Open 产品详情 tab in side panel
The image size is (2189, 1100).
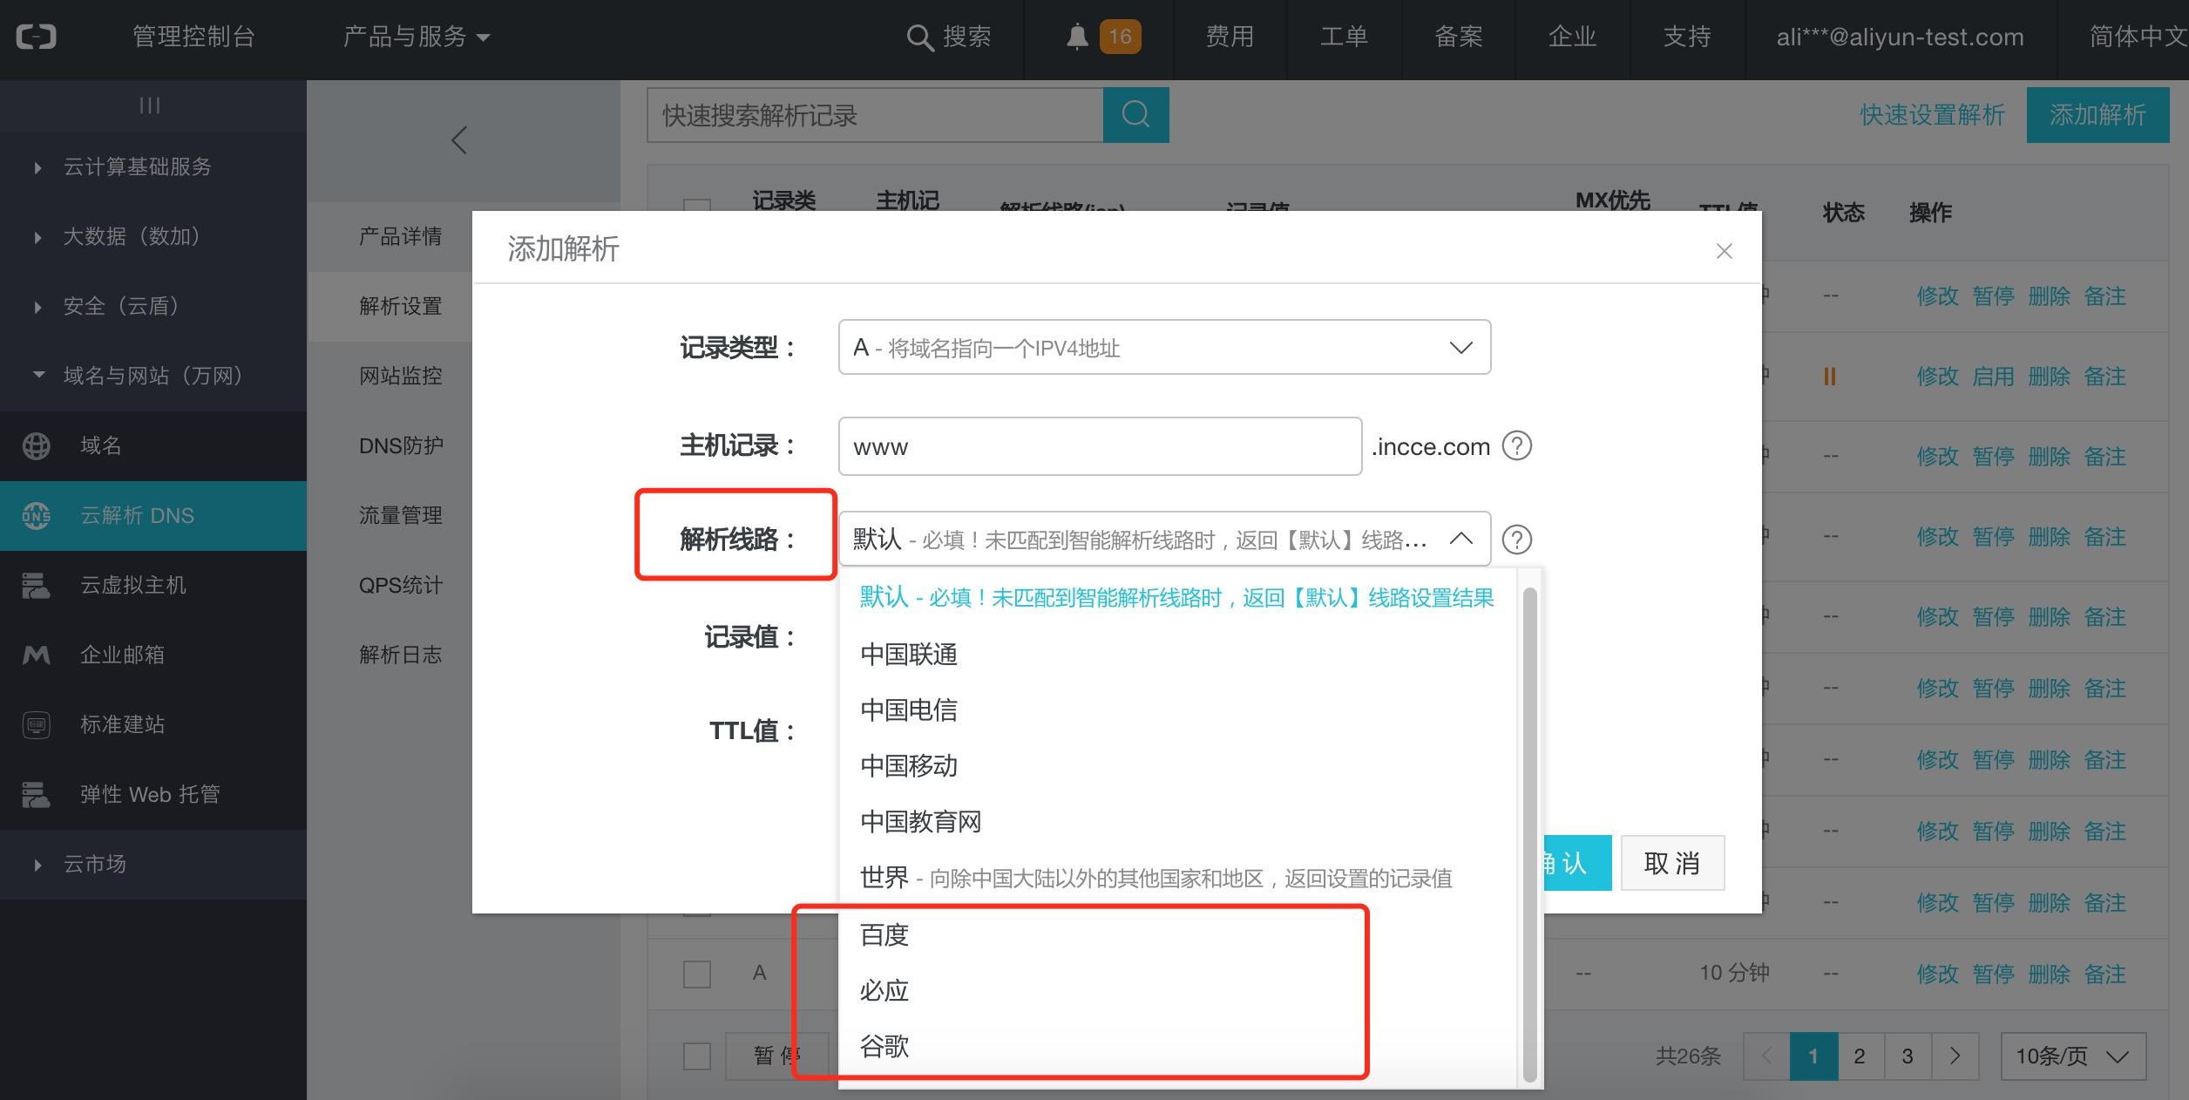click(401, 236)
